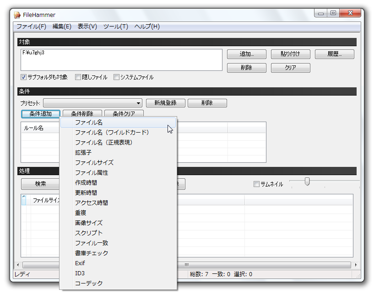Enable the 隠しファイル checkbox
The height and width of the screenshot is (294, 374).
pyautogui.click(x=78, y=77)
